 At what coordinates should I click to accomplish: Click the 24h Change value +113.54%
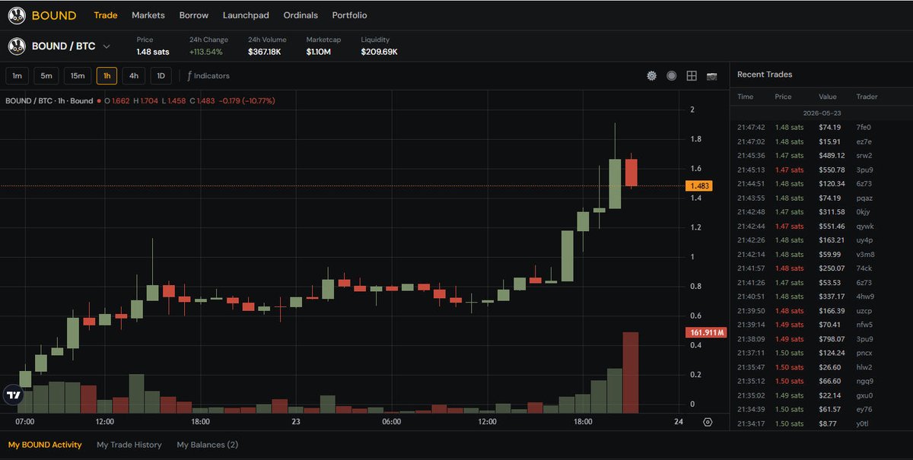pyautogui.click(x=206, y=52)
